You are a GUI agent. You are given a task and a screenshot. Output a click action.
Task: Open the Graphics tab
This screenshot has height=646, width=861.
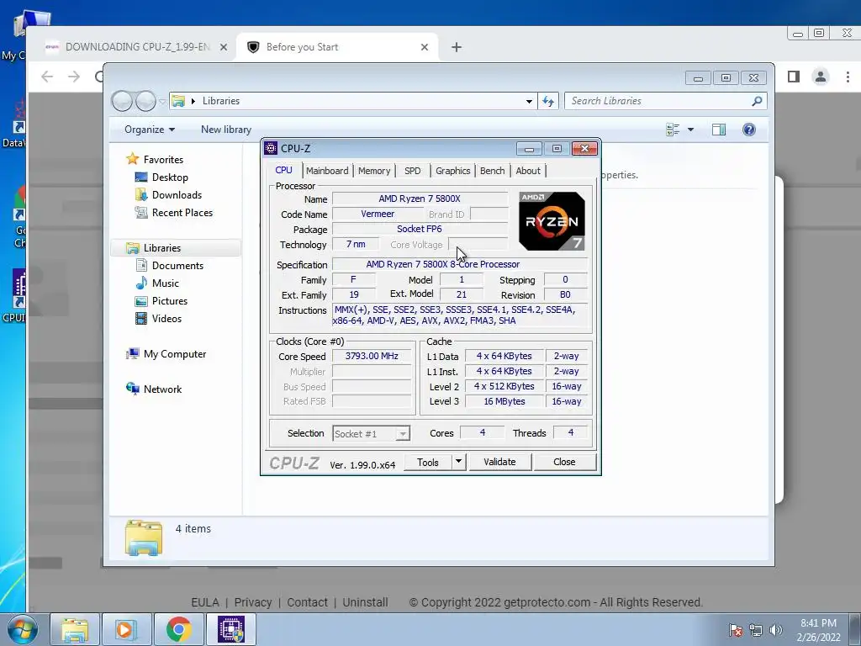coord(452,171)
